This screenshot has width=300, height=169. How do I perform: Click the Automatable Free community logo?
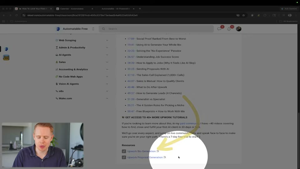point(58,29)
